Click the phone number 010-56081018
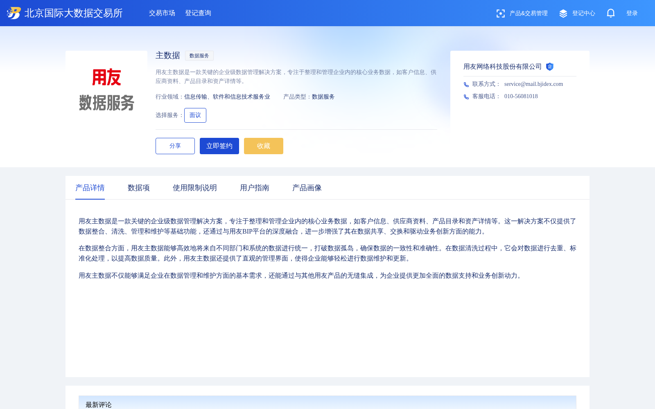Viewport: 655px width, 409px height. 521,97
